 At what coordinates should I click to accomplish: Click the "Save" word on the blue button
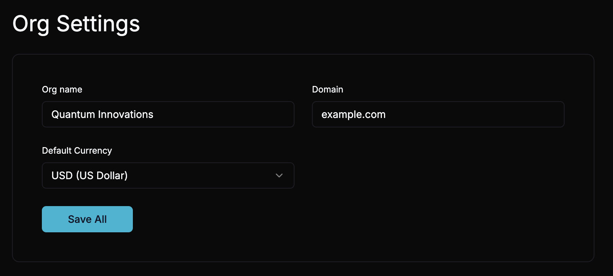pyautogui.click(x=80, y=219)
